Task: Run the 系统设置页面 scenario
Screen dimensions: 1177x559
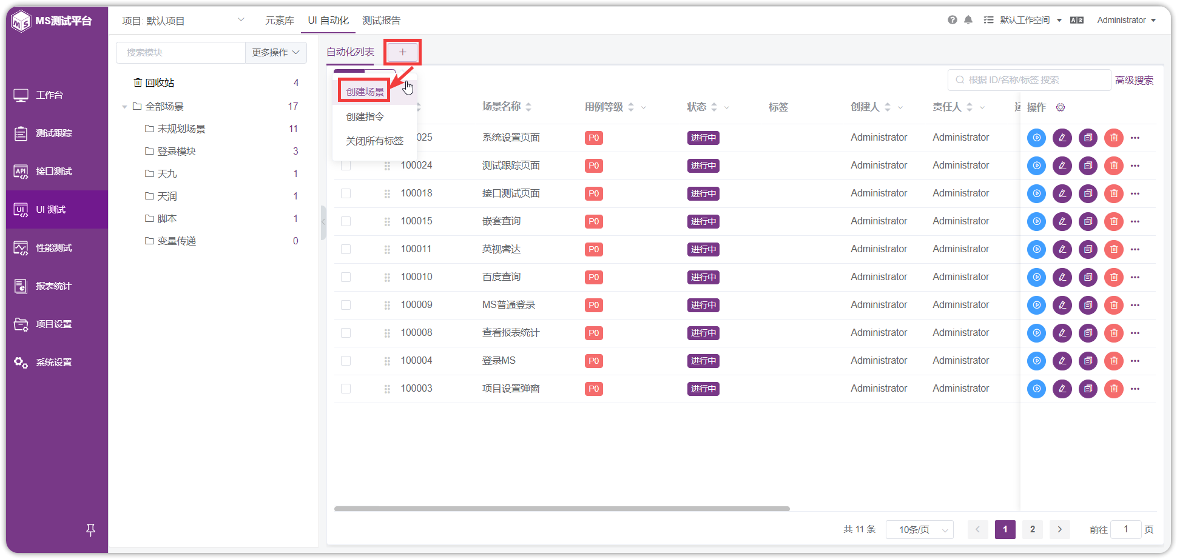Action: [1036, 138]
